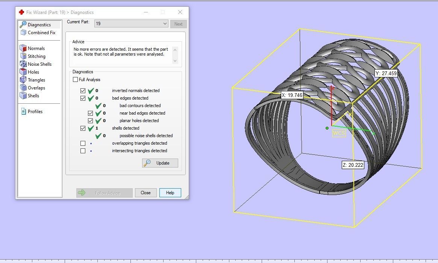Viewport: 438px width, 263px height.
Task: Click the Y: 27.459 dimension label
Action: point(386,73)
